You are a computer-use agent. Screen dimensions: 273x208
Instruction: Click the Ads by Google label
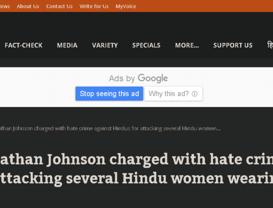(138, 78)
